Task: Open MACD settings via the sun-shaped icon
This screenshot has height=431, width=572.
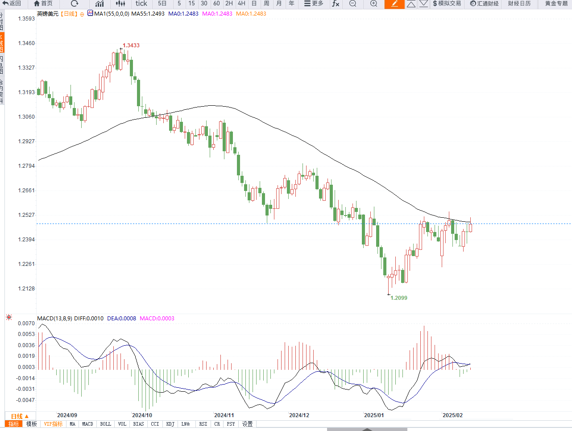Action: [x=9, y=318]
